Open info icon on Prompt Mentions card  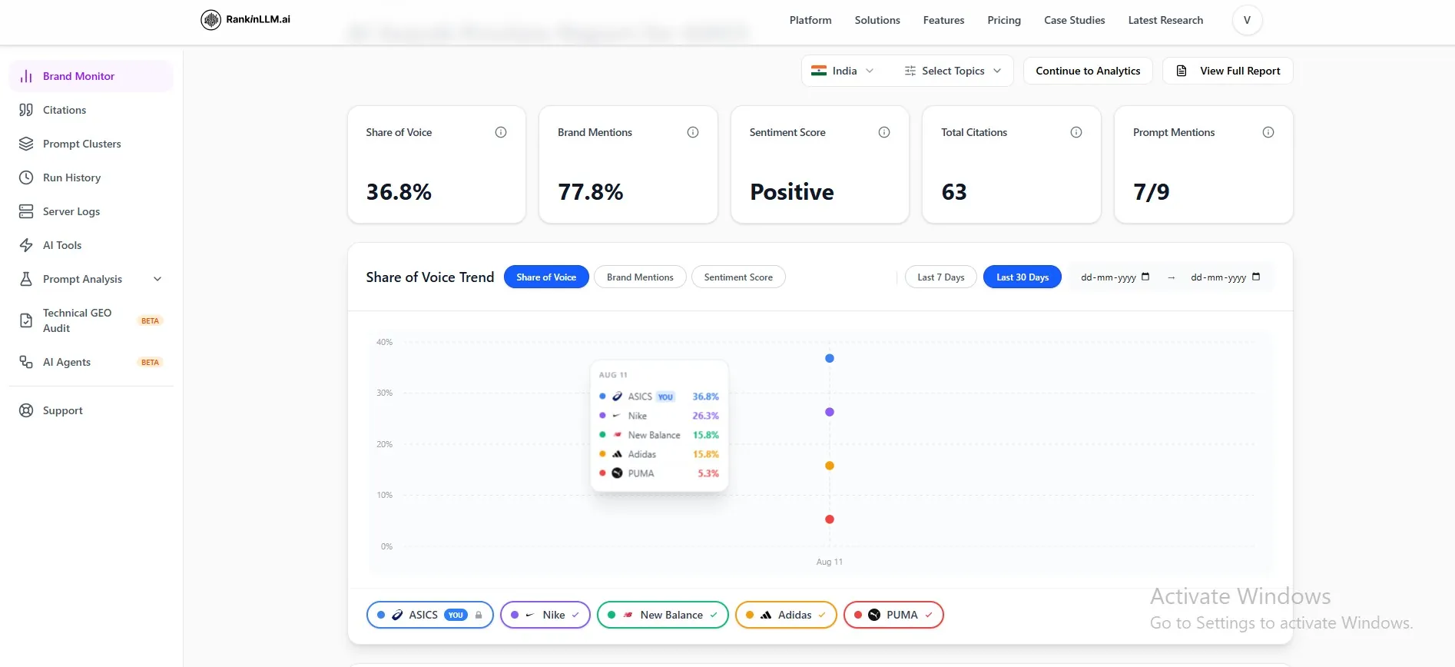pyautogui.click(x=1268, y=132)
